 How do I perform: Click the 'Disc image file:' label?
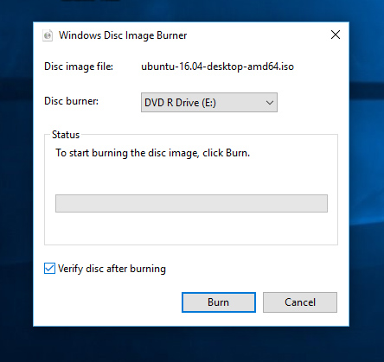[79, 67]
